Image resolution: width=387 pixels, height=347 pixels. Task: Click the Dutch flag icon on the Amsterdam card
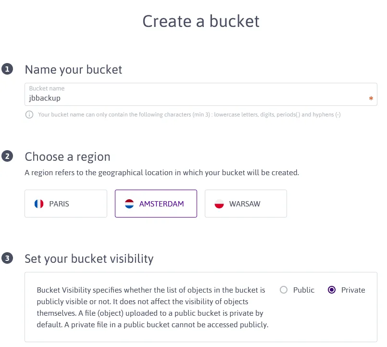pos(129,203)
